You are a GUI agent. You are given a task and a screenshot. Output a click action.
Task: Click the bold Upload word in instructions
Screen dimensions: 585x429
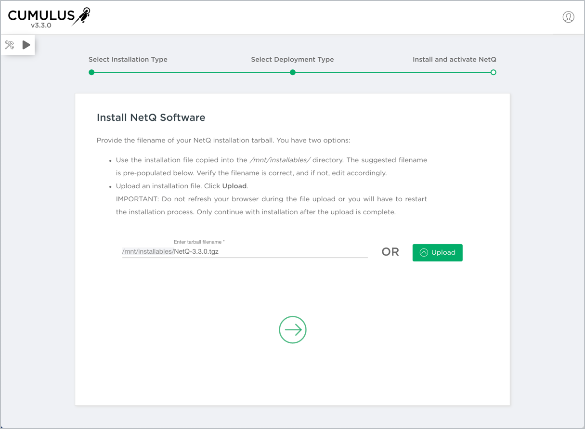click(234, 186)
